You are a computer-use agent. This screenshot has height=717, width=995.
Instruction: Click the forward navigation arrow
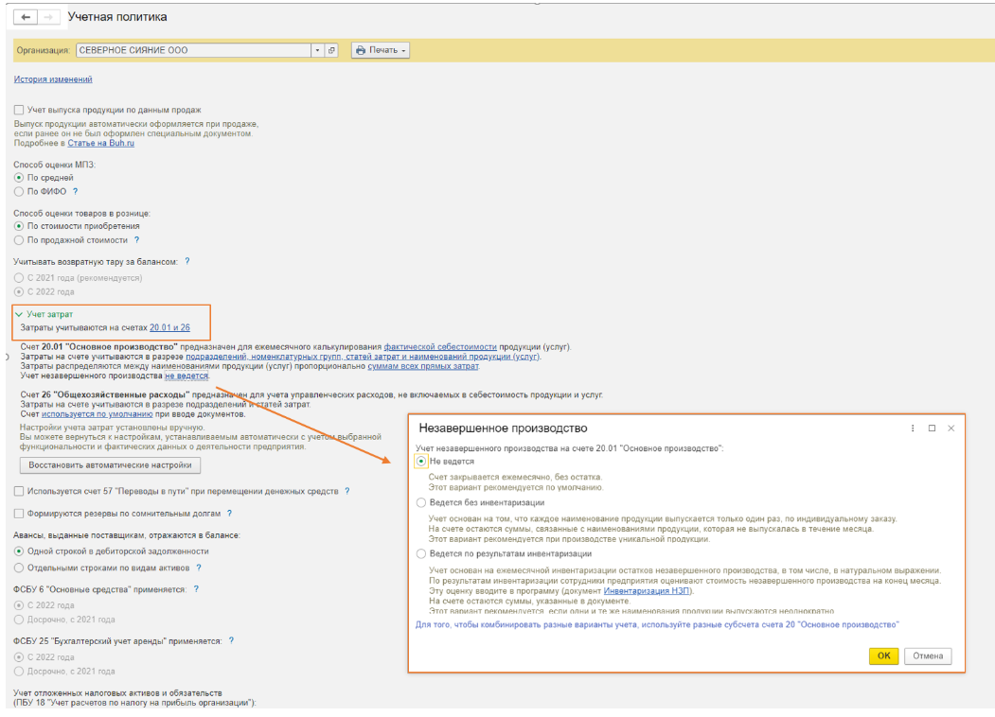pyautogui.click(x=48, y=18)
